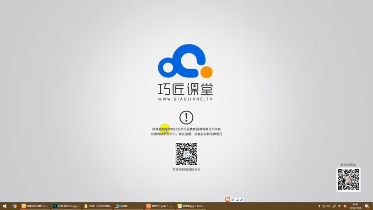This screenshot has width=373, height=210.
Task: Click the WWW.QIAOJIANG.TV text
Action: coord(185,99)
